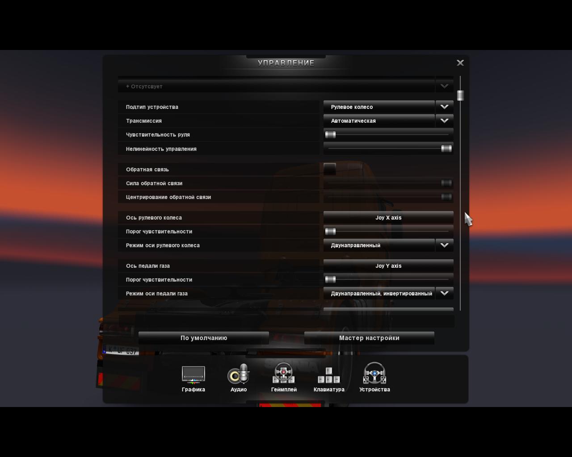
Task: Click the vertical scrollbar thumb
Action: 460,95
